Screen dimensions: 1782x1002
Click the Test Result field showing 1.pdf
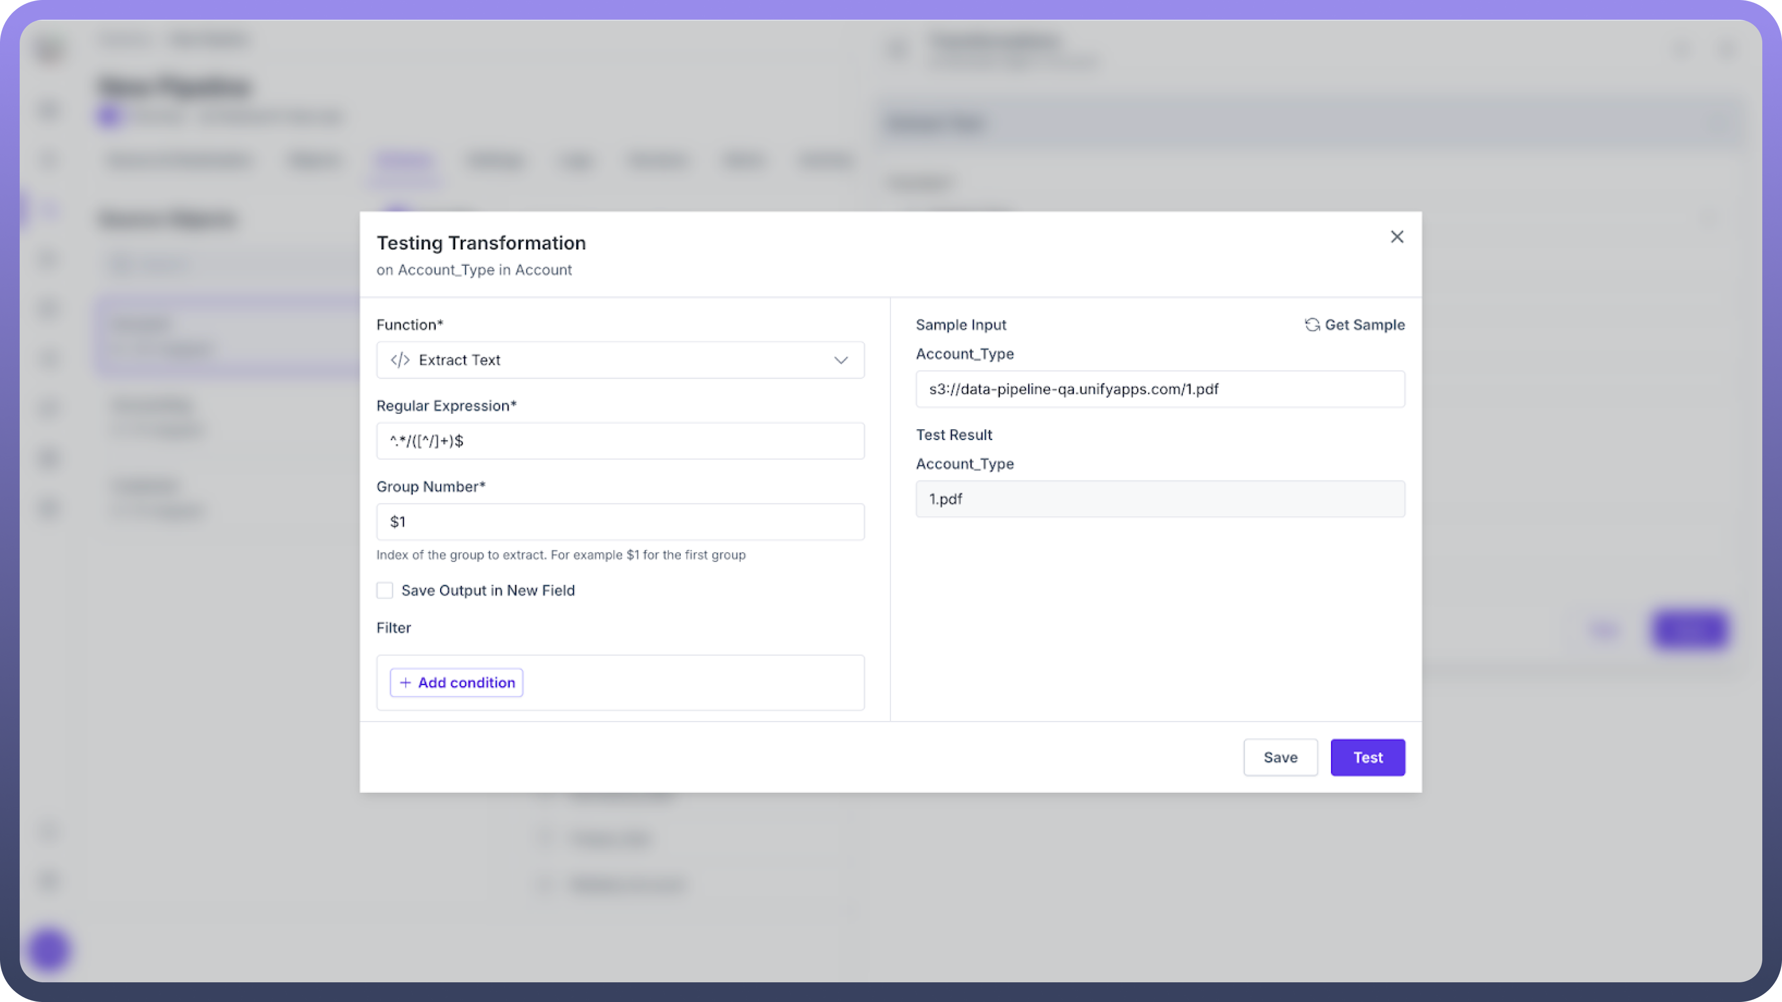coord(1159,499)
